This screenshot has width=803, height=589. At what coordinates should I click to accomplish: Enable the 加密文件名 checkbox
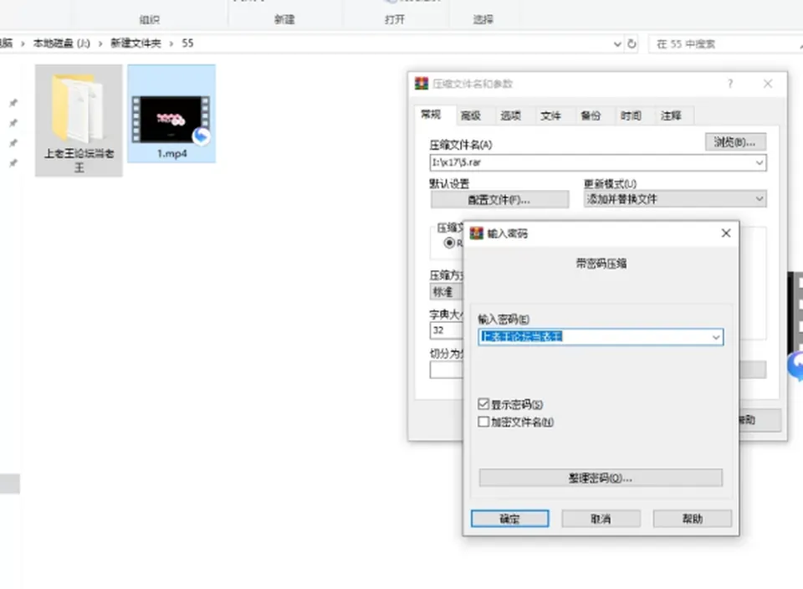(483, 422)
